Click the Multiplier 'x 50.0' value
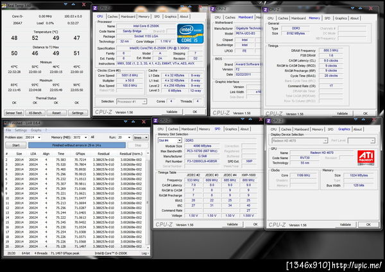This screenshot has width=385, height=272. [130, 81]
